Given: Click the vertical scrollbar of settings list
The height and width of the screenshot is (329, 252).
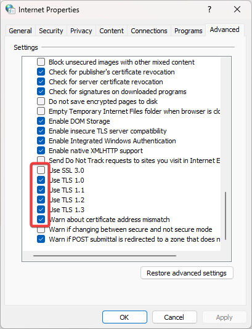Looking at the screenshot, I should click(x=226, y=215).
